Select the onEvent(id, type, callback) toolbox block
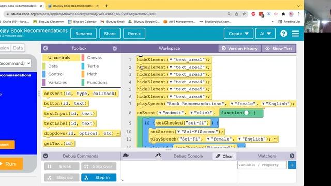Screen dimensions: 331x186 tap(81, 94)
